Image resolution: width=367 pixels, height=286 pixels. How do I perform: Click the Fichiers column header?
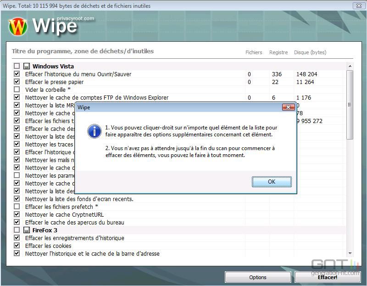point(254,52)
